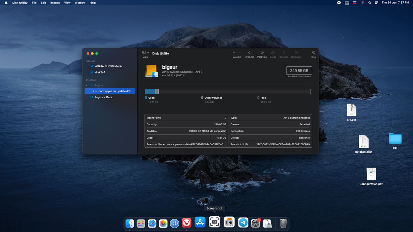The width and height of the screenshot is (413, 232).
Task: Open the Images menu
Action: click(x=55, y=3)
